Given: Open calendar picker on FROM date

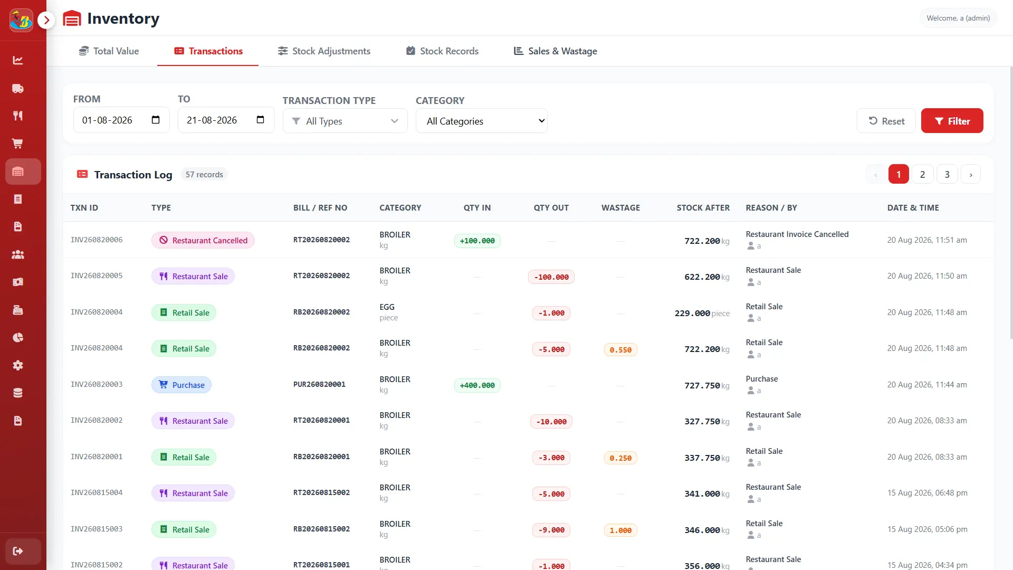Looking at the screenshot, I should point(156,120).
